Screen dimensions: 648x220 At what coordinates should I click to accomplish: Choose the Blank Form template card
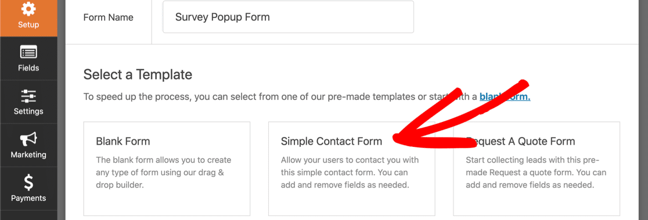167,168
